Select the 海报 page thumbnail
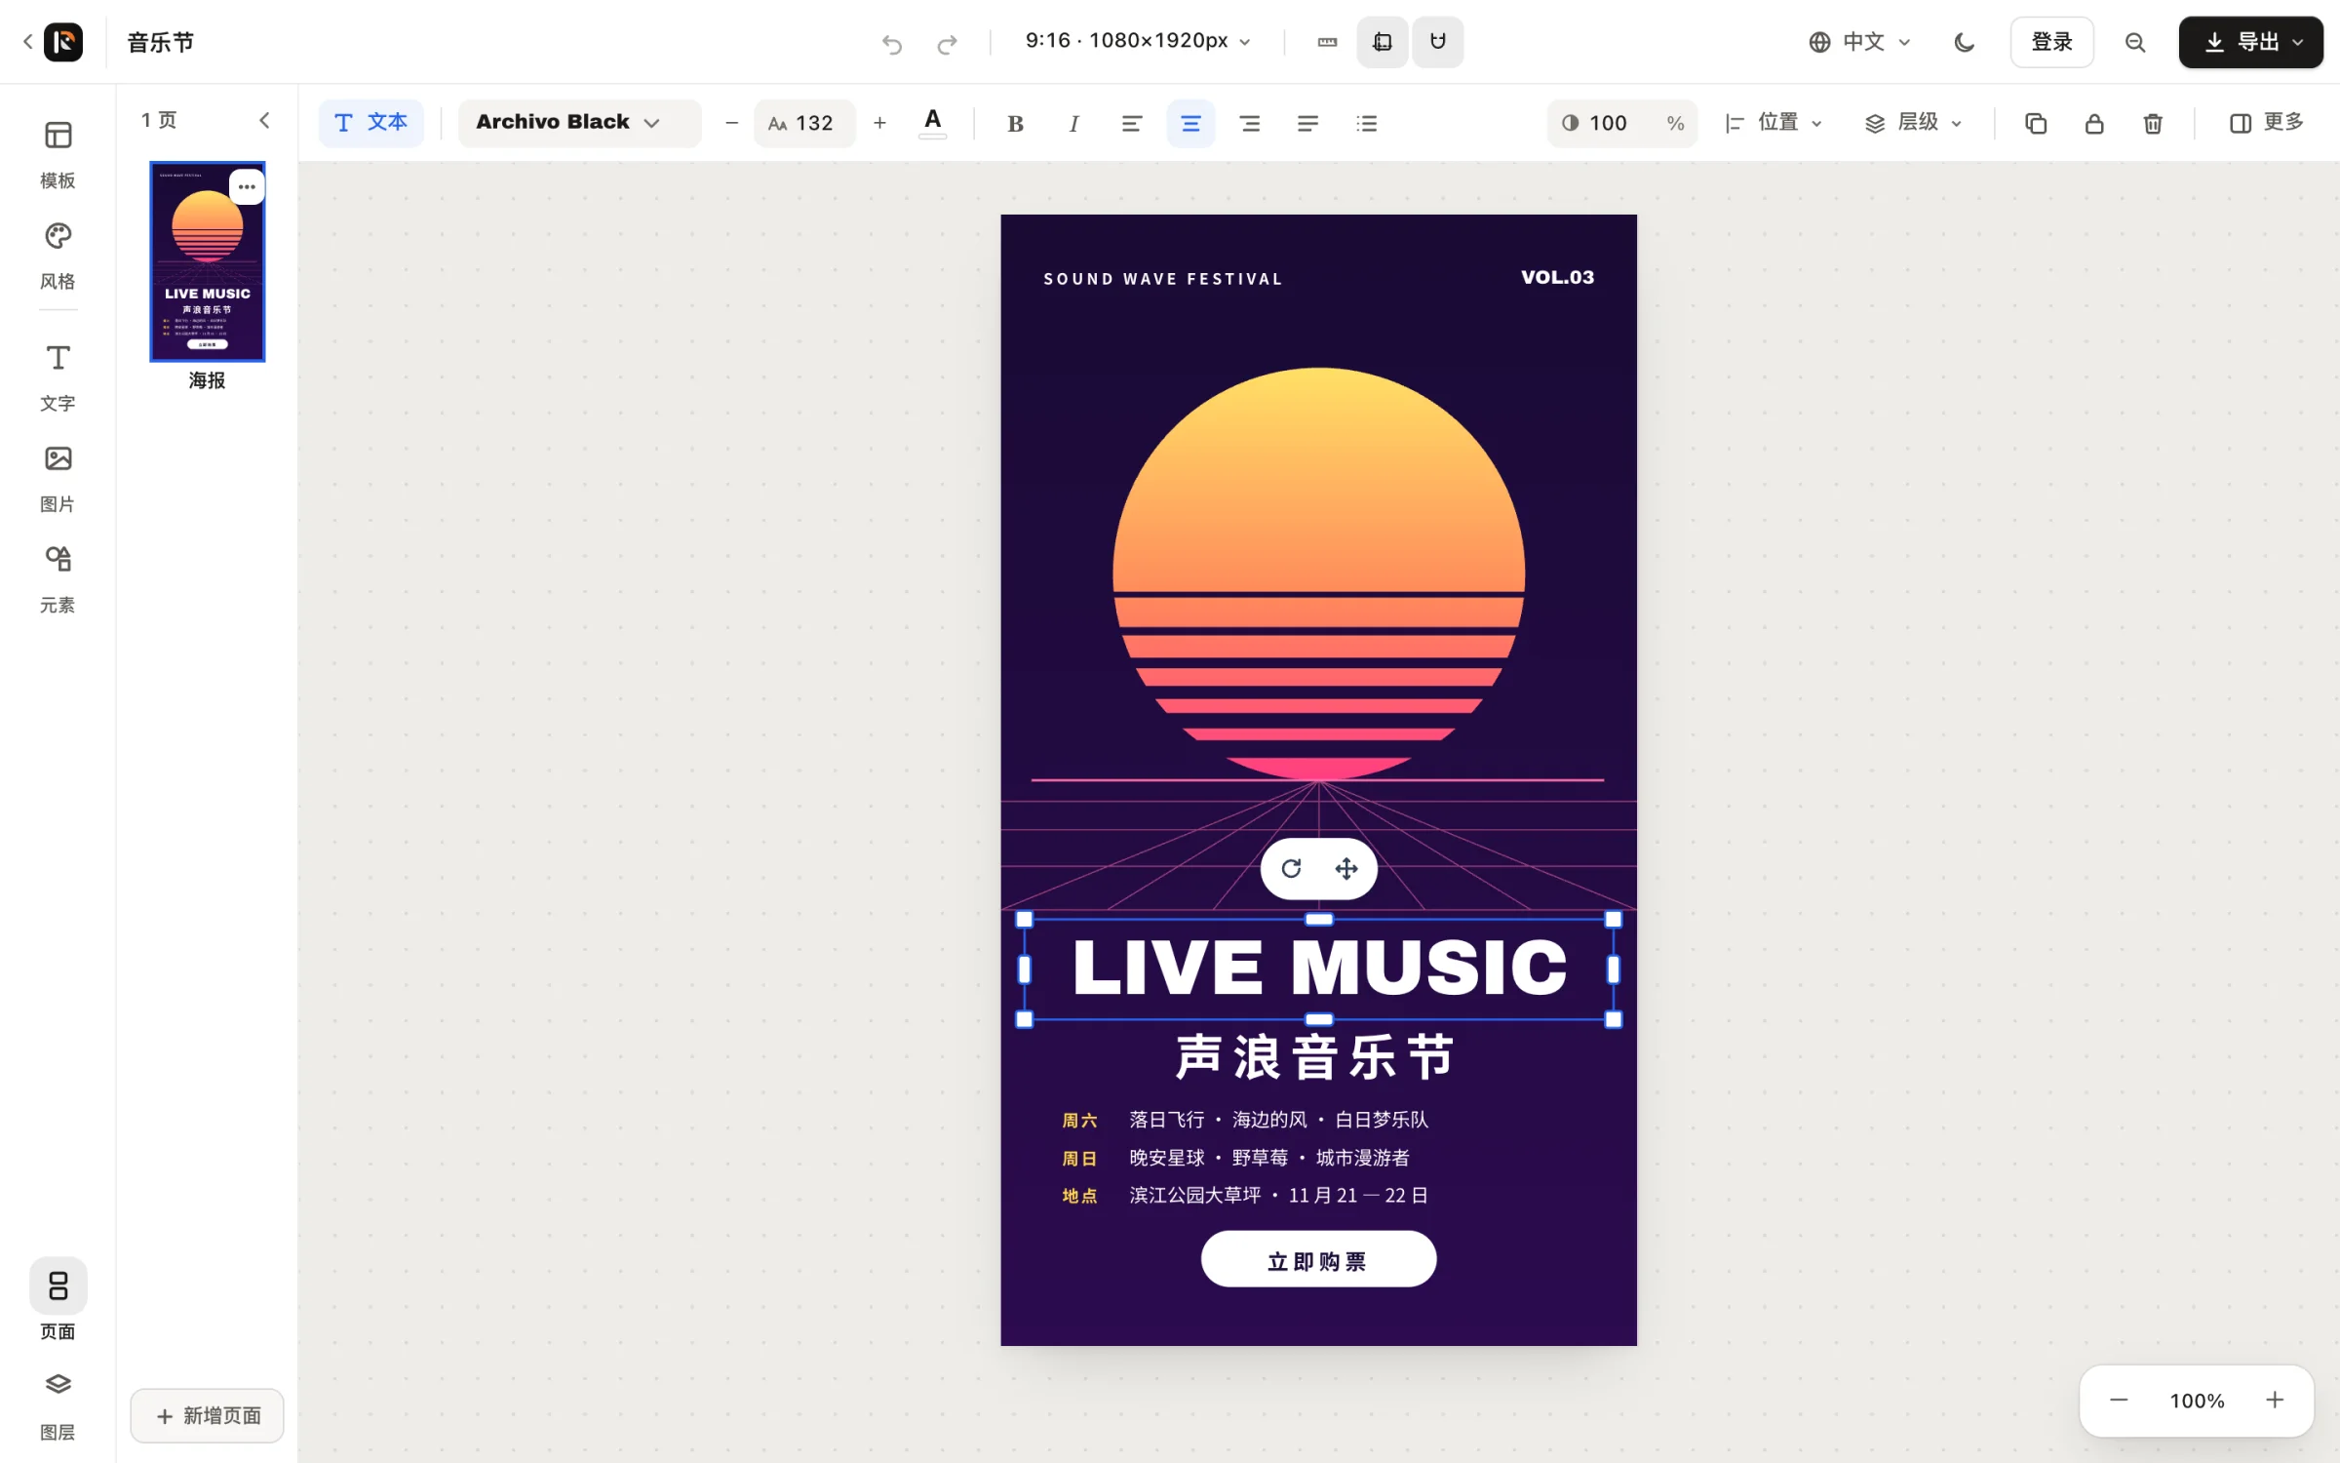Screen dimensions: 2340x1463 pos(207,261)
